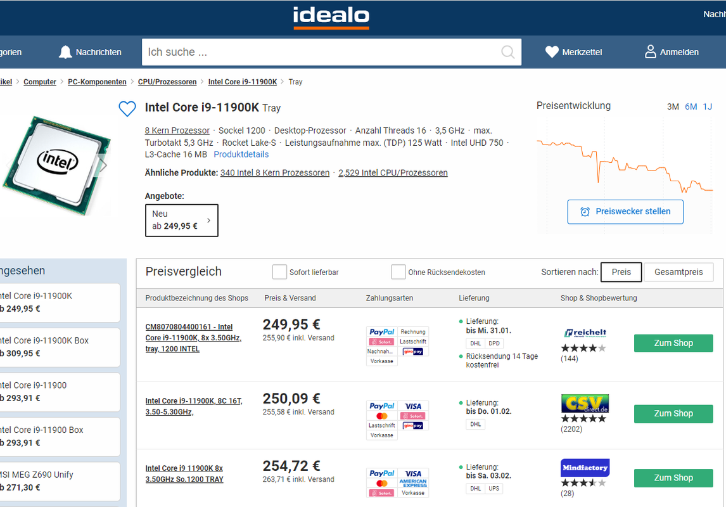Click Preiswecker stellen button
Screen dimensions: 726x507
point(625,212)
